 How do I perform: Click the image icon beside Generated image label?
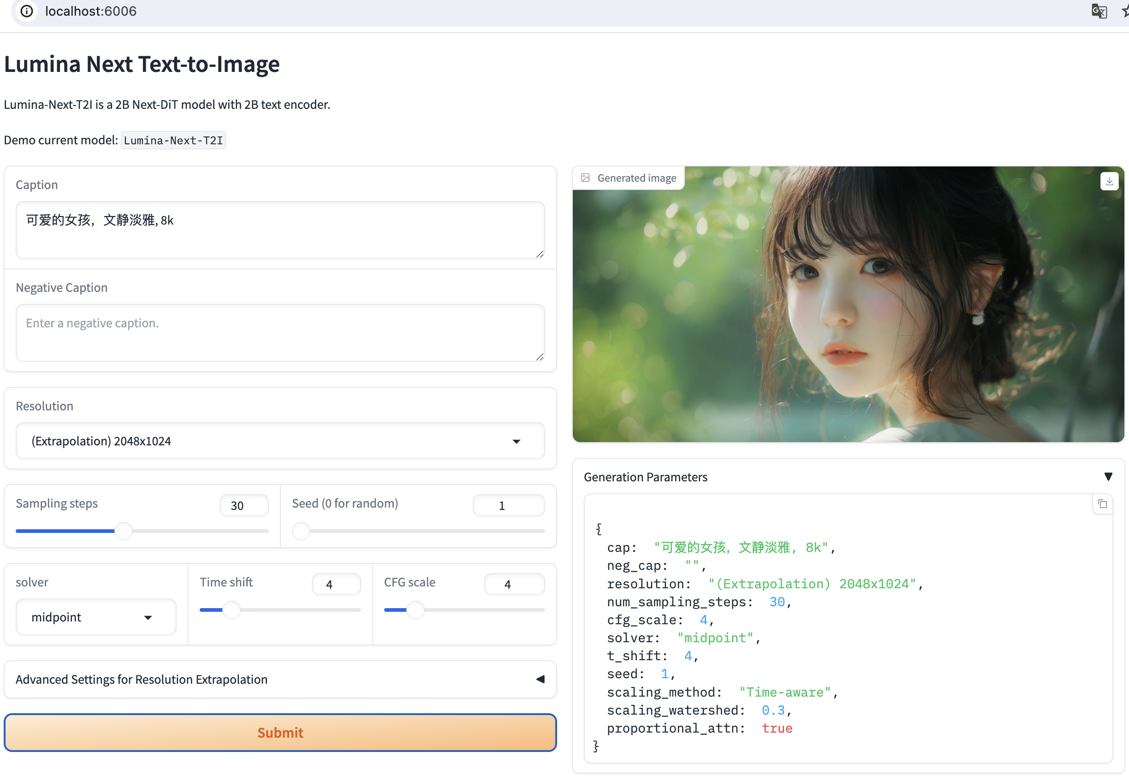point(585,178)
